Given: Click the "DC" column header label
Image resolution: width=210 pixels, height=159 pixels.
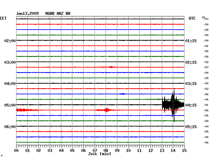Looking at the screenshot, I should tap(204, 17).
